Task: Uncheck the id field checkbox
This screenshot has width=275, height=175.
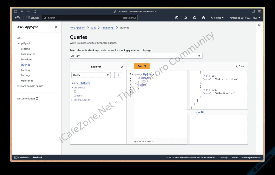Action: point(75,91)
